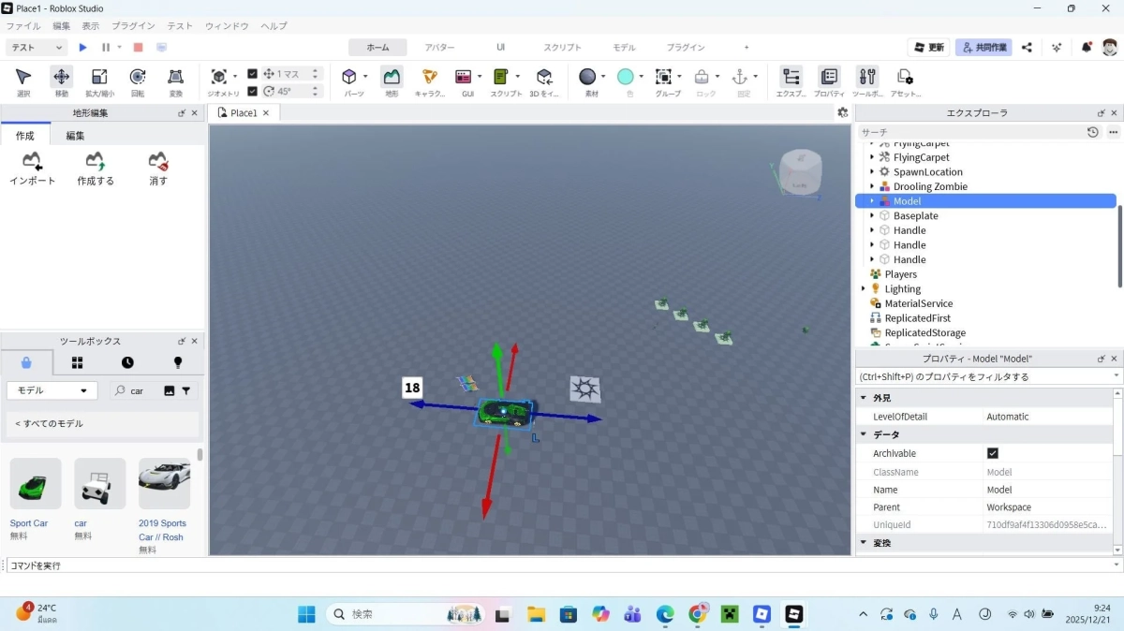Toggle the Archivable checkbox
This screenshot has height=631, width=1124.
[993, 453]
